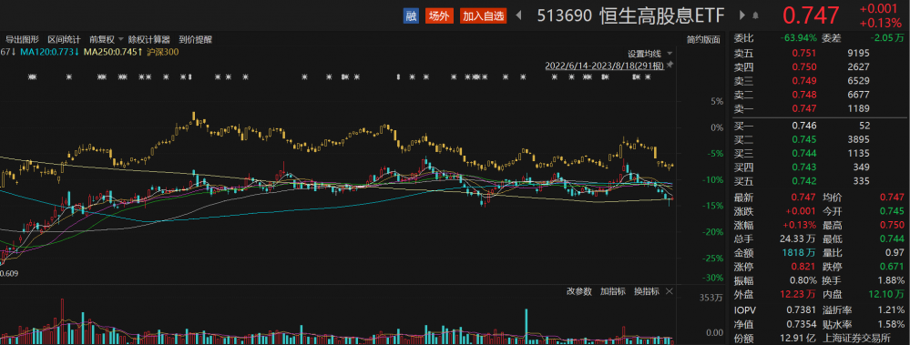
Task: Click the 今开 0.745 opening price
Action: [x=893, y=211]
